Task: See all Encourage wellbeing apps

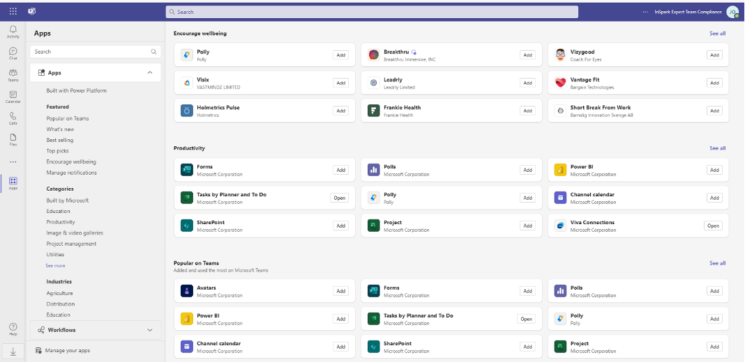Action: pyautogui.click(x=717, y=33)
